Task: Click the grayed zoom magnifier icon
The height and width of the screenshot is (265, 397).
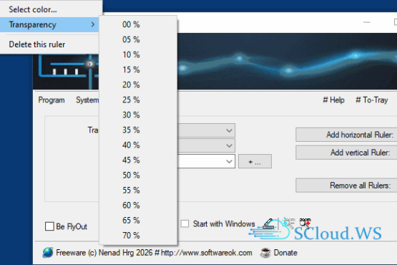Action: pyautogui.click(x=289, y=223)
